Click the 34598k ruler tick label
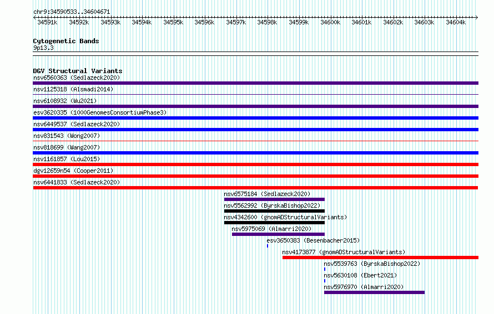This screenshot has height=314, width=494. [267, 22]
